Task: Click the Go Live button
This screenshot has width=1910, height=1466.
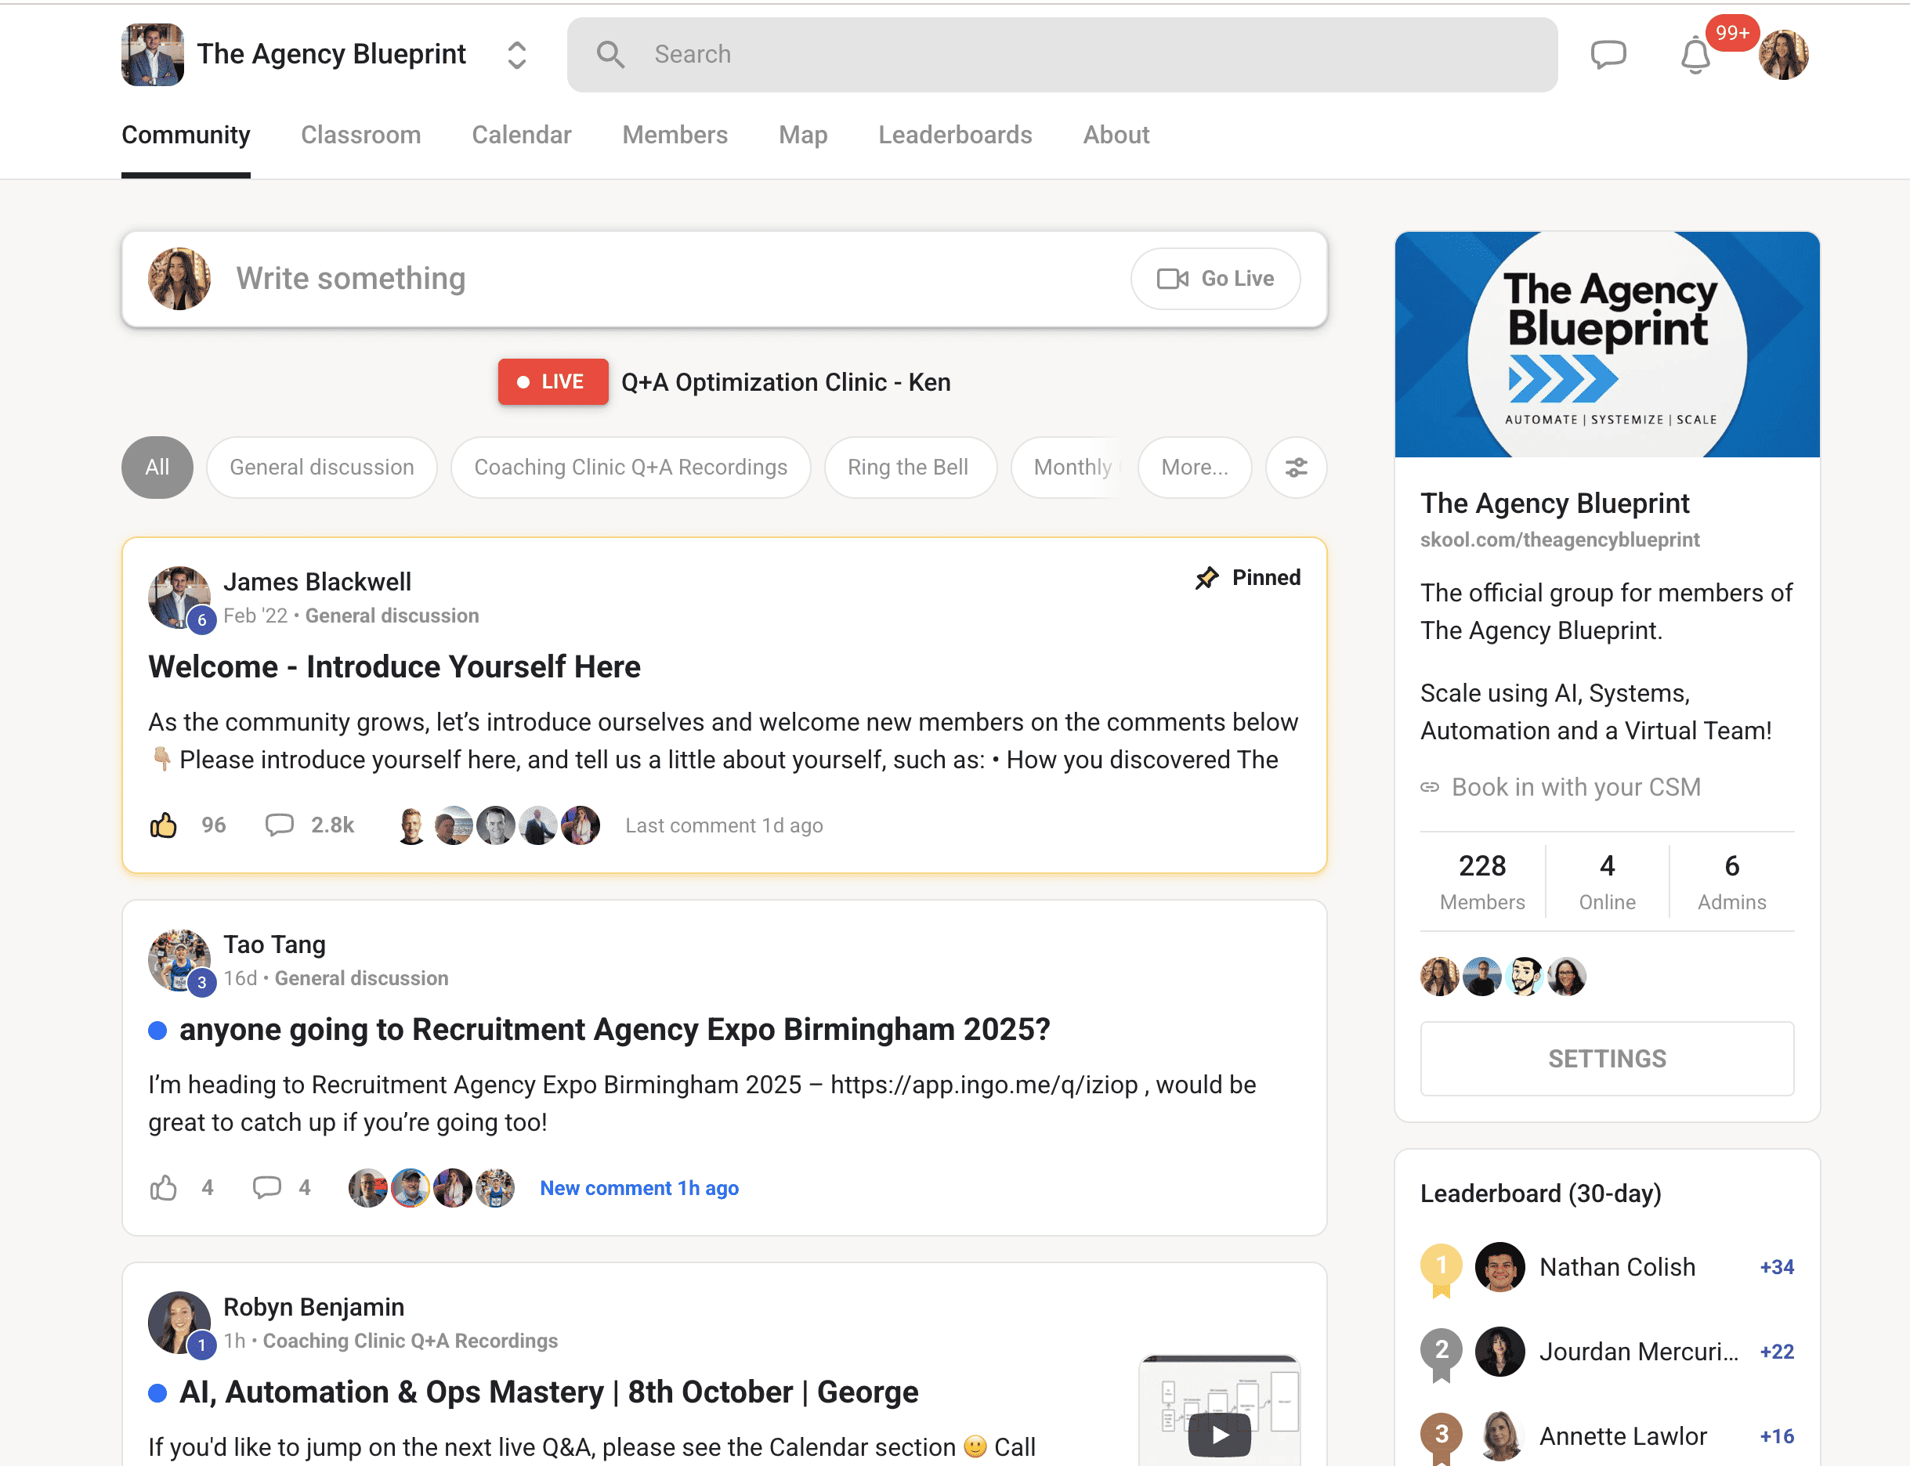Action: [x=1214, y=278]
